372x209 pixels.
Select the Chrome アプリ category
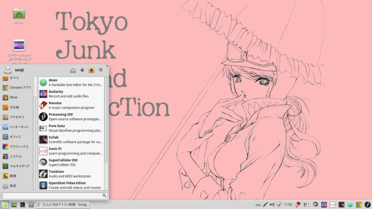click(17, 88)
